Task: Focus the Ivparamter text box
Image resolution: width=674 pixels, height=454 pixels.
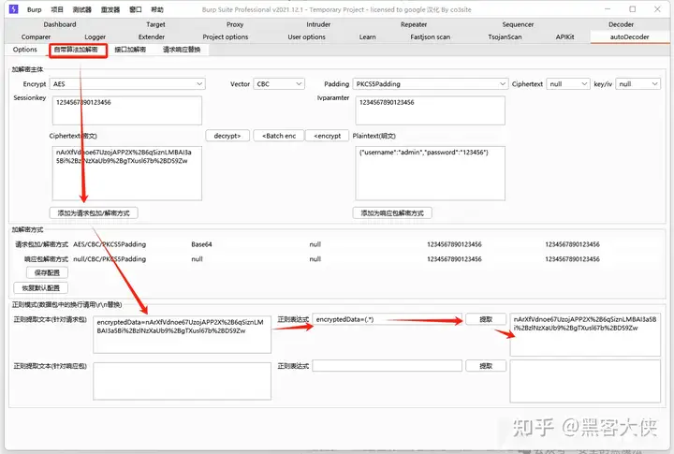Action: [431, 110]
